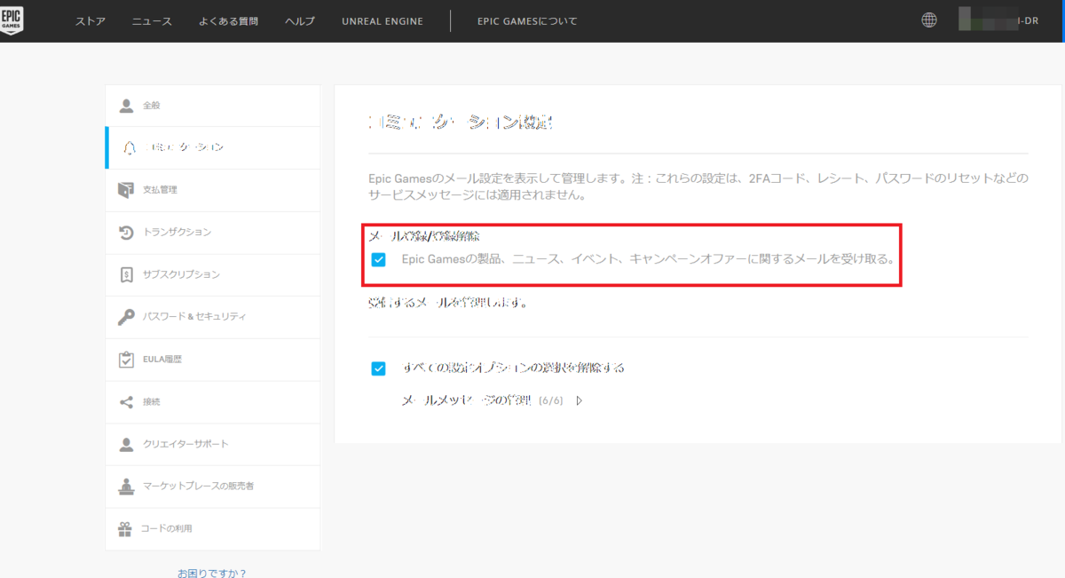Open 接続 settings
Screen dimensions: 1065x578
(213, 402)
